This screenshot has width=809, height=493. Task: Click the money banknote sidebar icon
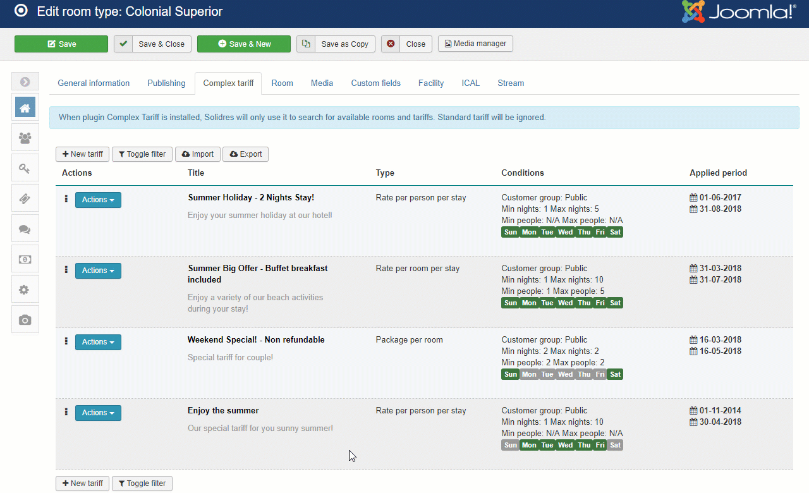25,259
